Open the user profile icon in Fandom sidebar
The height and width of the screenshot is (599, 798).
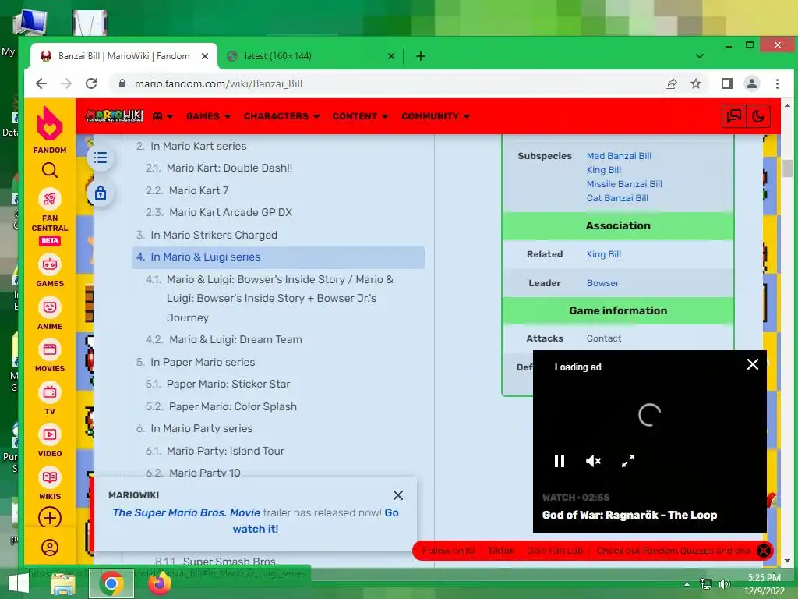pyautogui.click(x=49, y=548)
